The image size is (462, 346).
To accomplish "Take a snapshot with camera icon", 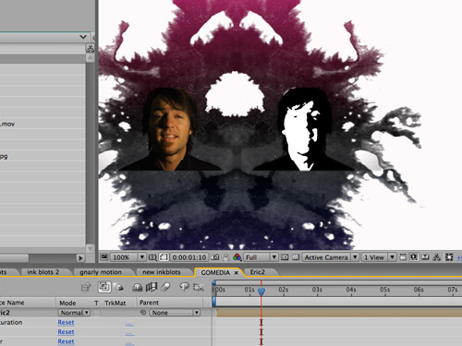I will point(215,257).
